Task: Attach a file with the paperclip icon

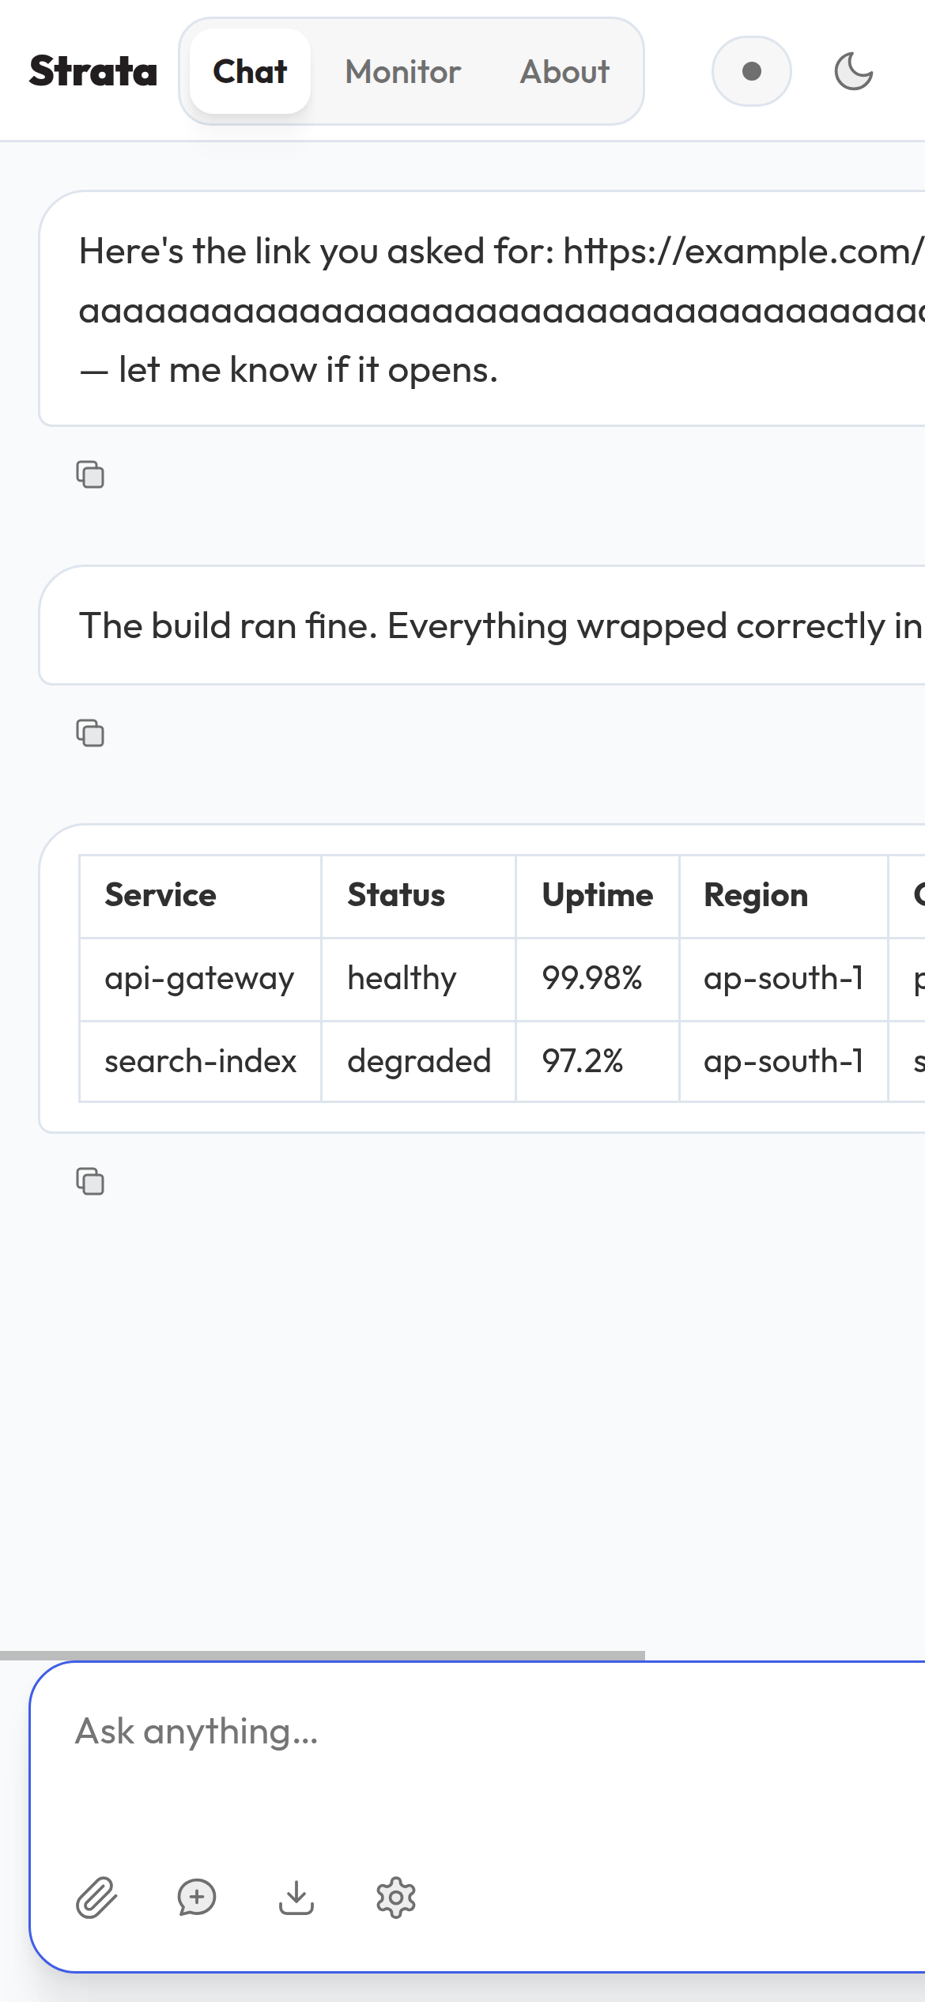Action: coord(96,1898)
